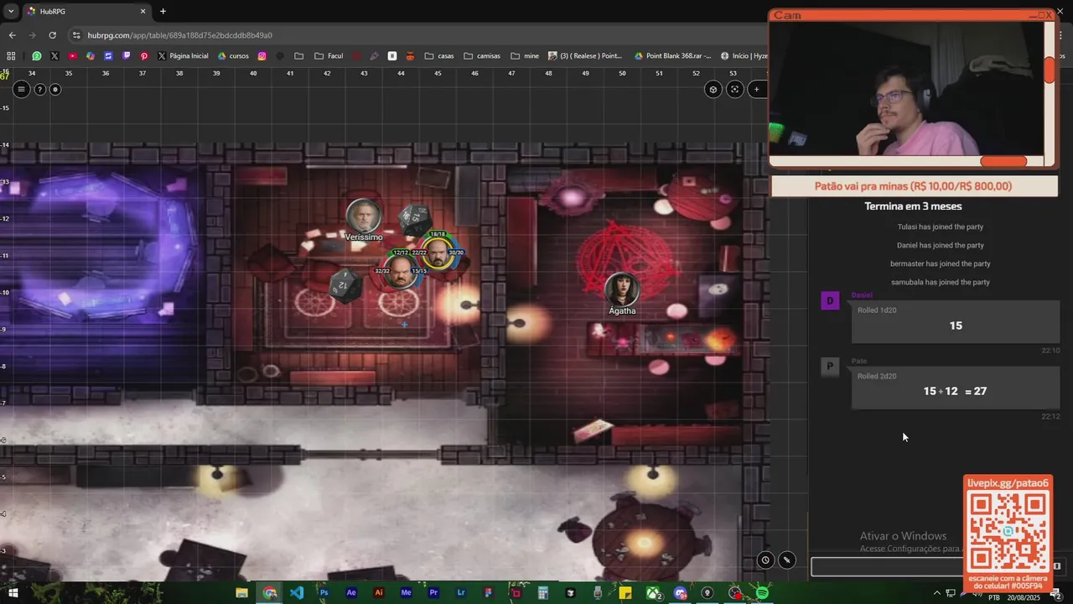The width and height of the screenshot is (1073, 604).
Task: Open the HubRPG hamburger menu
Action: point(21,89)
